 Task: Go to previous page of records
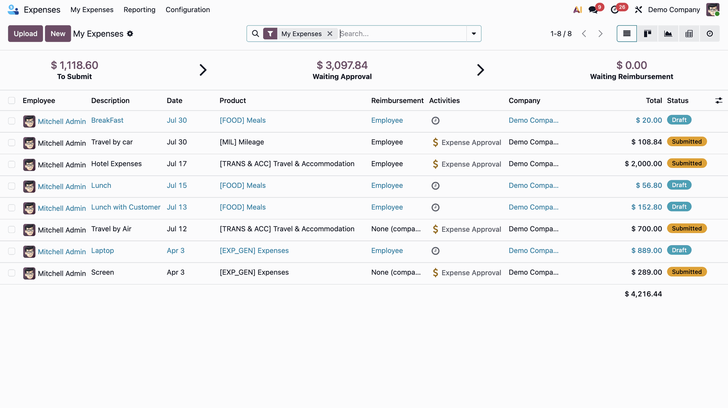point(584,34)
